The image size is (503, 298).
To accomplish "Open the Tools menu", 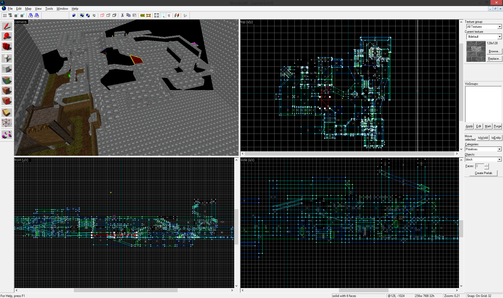I will click(49, 9).
